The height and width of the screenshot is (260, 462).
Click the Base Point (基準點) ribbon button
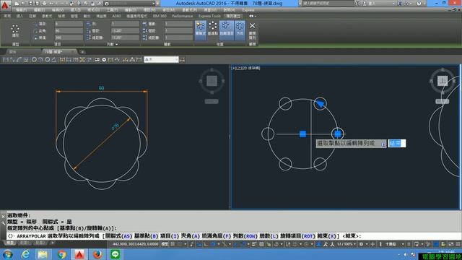pyautogui.click(x=213, y=29)
